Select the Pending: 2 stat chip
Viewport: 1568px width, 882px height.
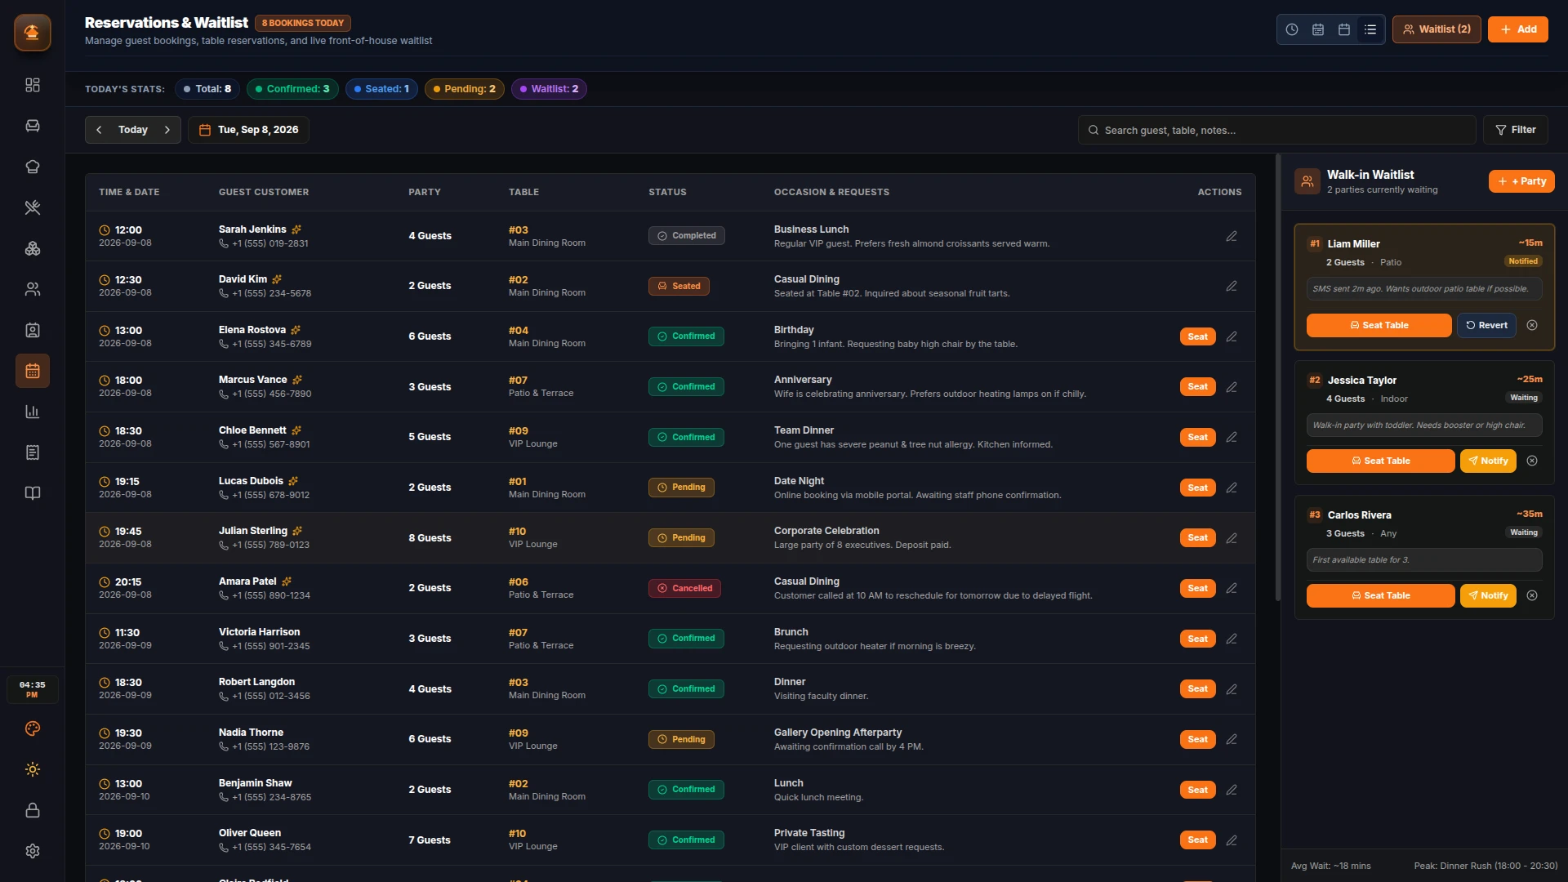pyautogui.click(x=464, y=89)
